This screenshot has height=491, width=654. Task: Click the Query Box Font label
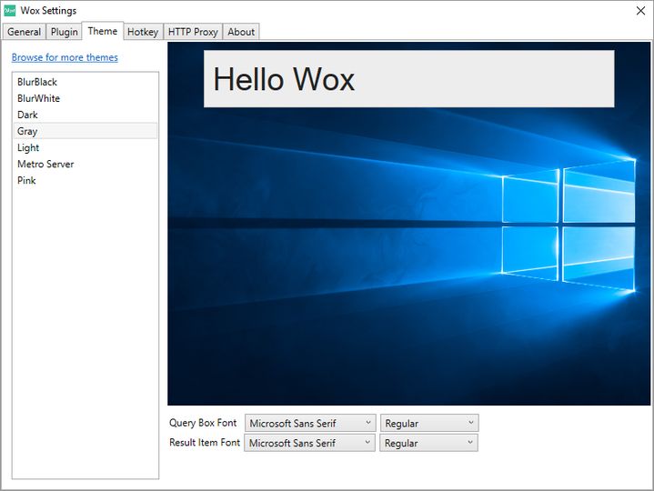click(203, 423)
